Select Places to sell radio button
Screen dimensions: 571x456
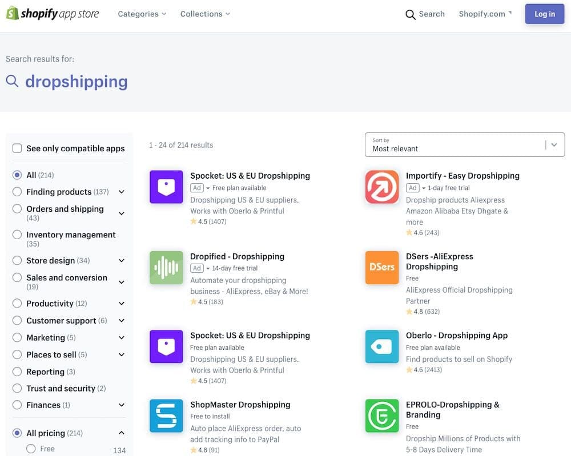click(x=17, y=355)
